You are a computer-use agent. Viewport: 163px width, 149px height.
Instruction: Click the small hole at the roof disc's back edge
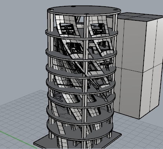click(73, 6)
